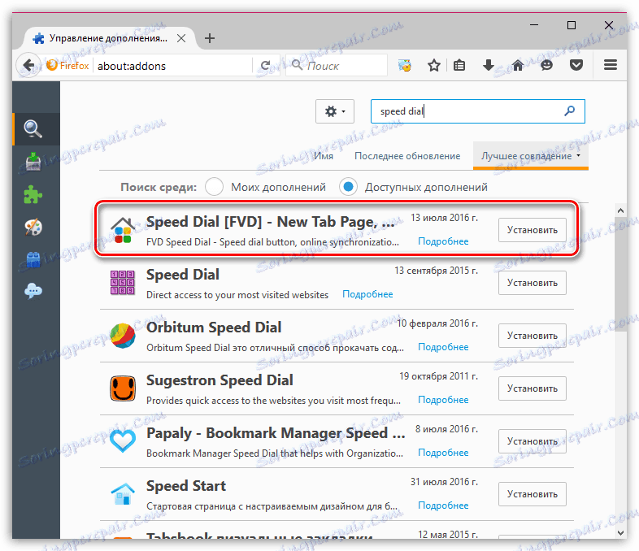Click the Speed Dial [FVD] house icon
This screenshot has width=639, height=551.
122,231
